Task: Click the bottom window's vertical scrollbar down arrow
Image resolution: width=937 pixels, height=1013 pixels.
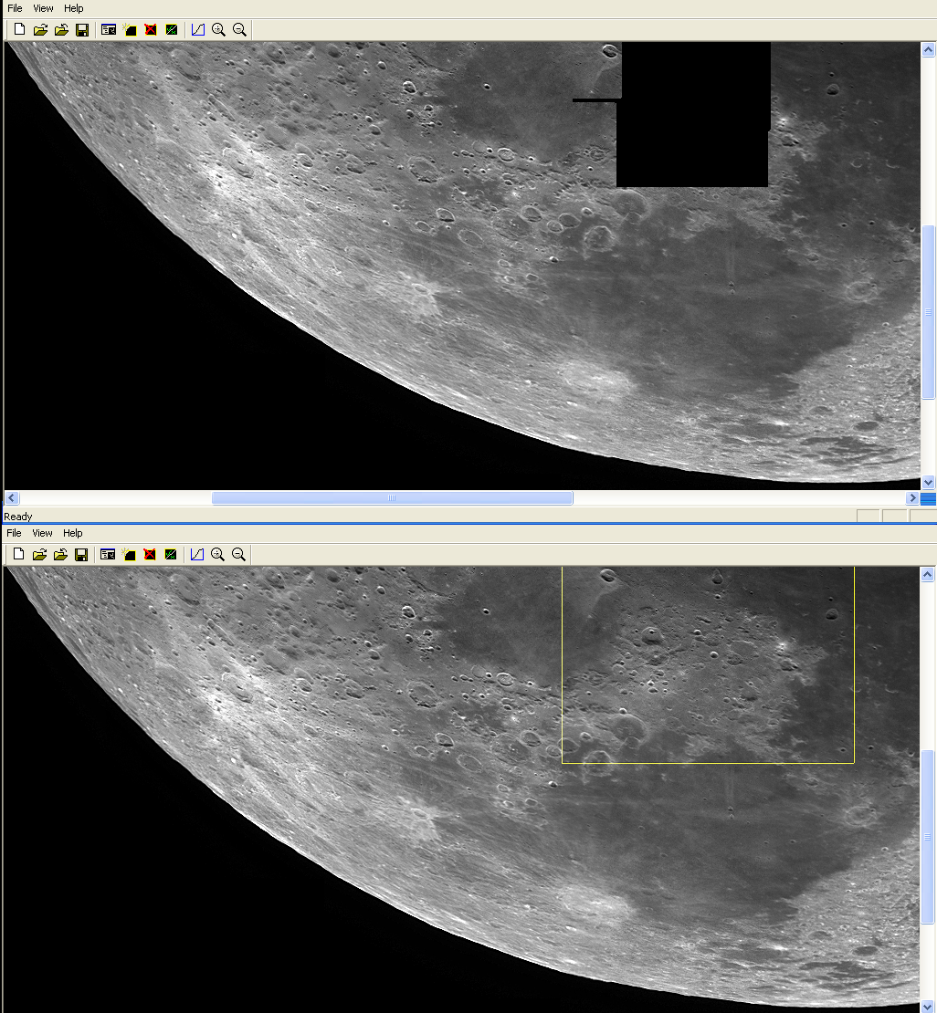Action: click(927, 1007)
